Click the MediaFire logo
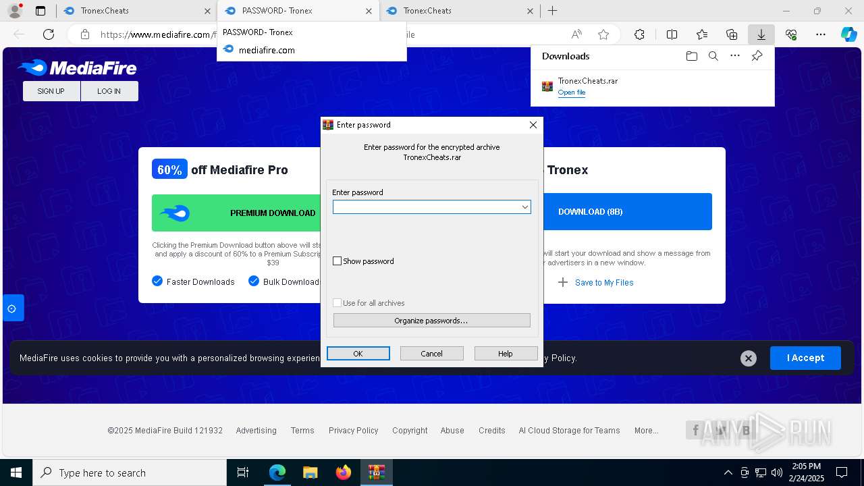The image size is (864, 486). [77, 67]
